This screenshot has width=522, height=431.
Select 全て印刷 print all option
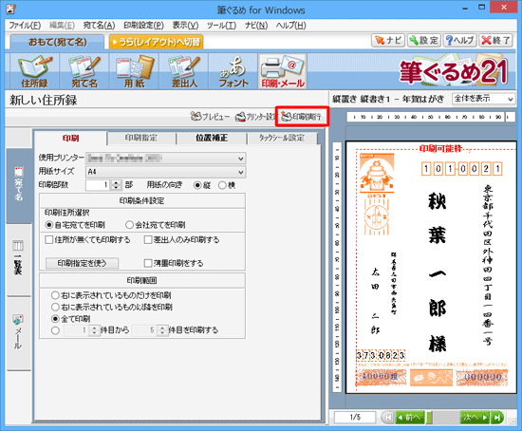click(x=70, y=319)
